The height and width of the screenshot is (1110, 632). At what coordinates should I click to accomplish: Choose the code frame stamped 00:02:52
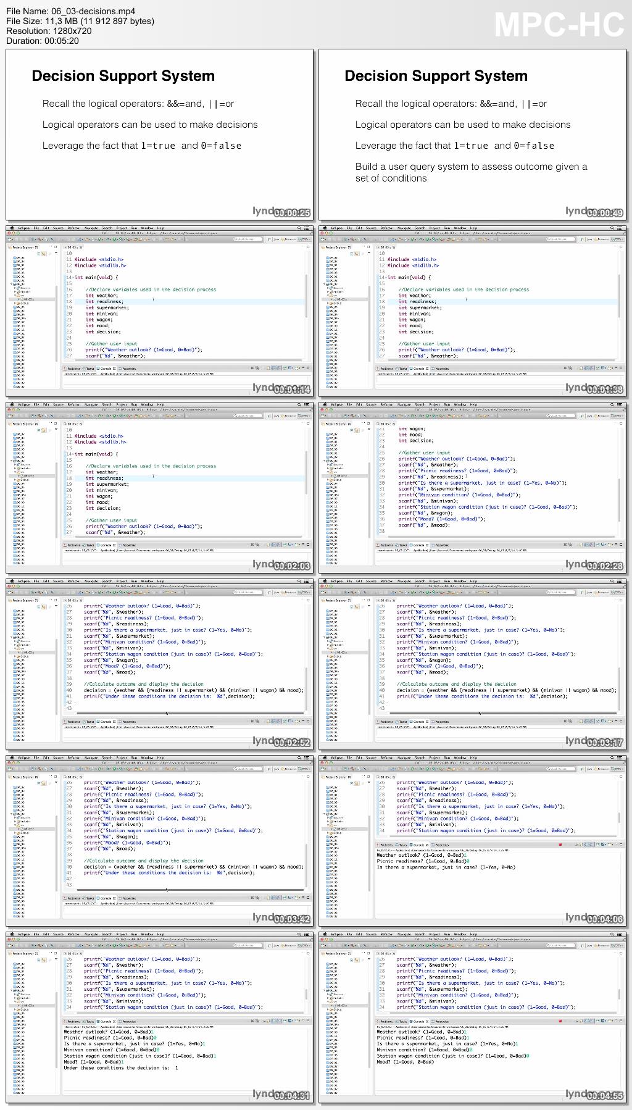159,664
